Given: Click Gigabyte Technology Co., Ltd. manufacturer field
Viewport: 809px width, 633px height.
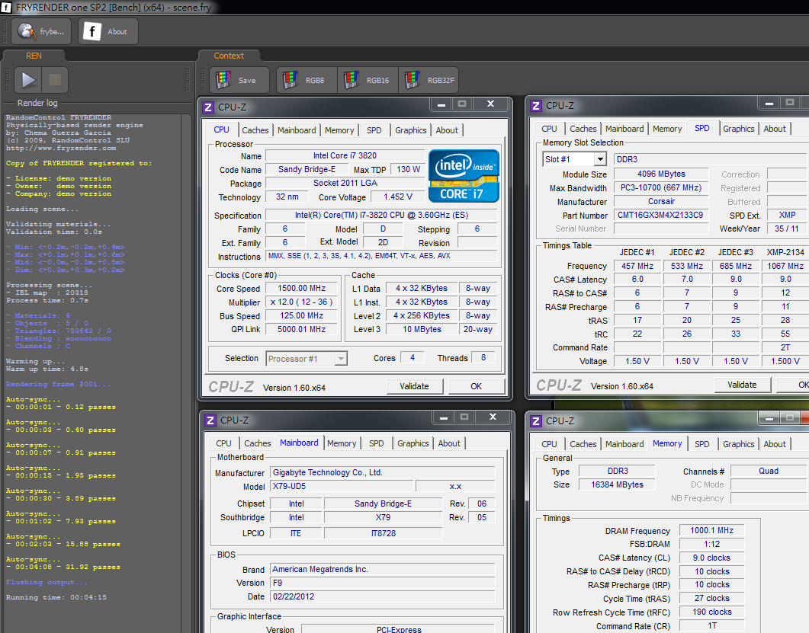Looking at the screenshot, I should point(382,472).
